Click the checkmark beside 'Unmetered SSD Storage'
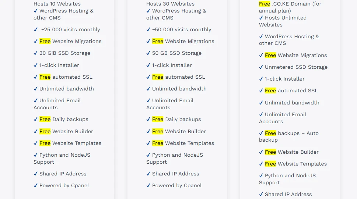This screenshot has height=199, width=357. [x=261, y=67]
